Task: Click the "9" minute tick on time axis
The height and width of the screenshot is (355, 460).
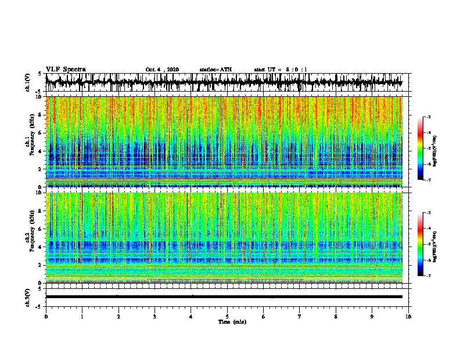Action: 372,317
